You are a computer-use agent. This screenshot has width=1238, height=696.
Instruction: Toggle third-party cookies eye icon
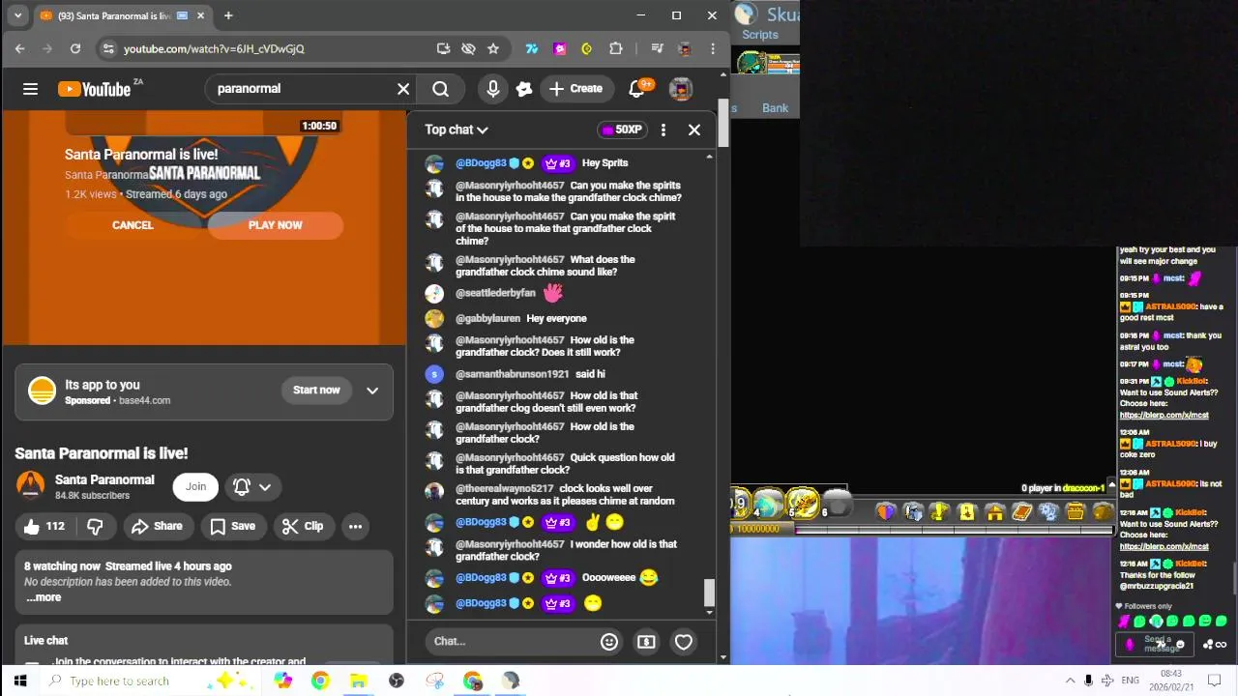pyautogui.click(x=468, y=48)
